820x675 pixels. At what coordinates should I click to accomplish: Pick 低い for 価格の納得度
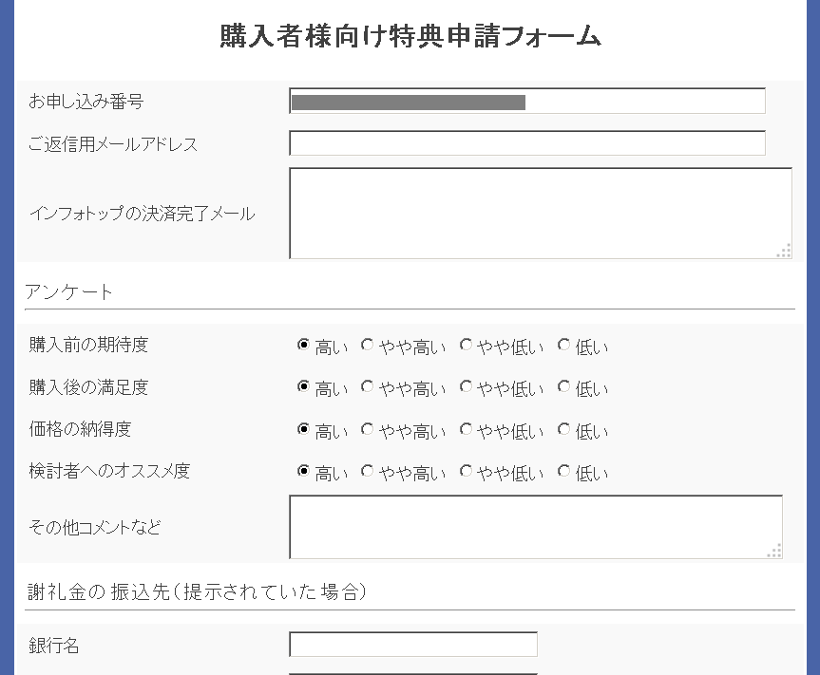click(x=563, y=429)
